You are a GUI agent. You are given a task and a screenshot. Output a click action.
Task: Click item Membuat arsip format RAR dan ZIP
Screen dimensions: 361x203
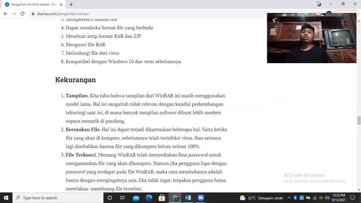(103, 36)
